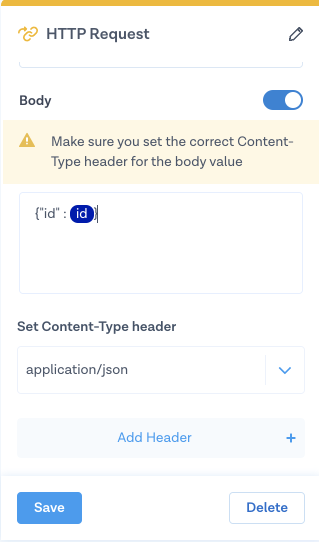Image resolution: width=319 pixels, height=542 pixels.
Task: Place cursor after the closing brace
Action: pyautogui.click(x=98, y=214)
